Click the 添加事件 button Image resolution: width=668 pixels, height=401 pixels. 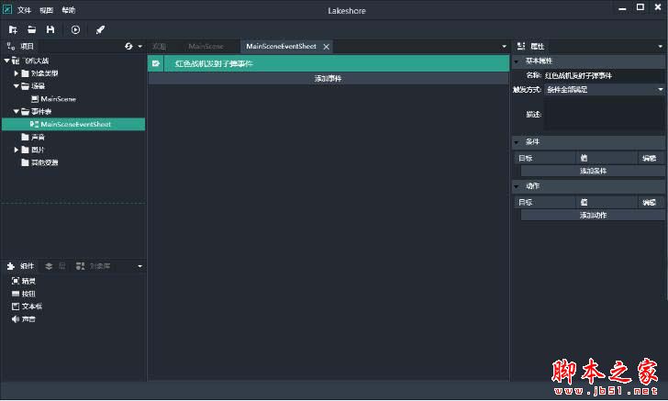point(328,78)
